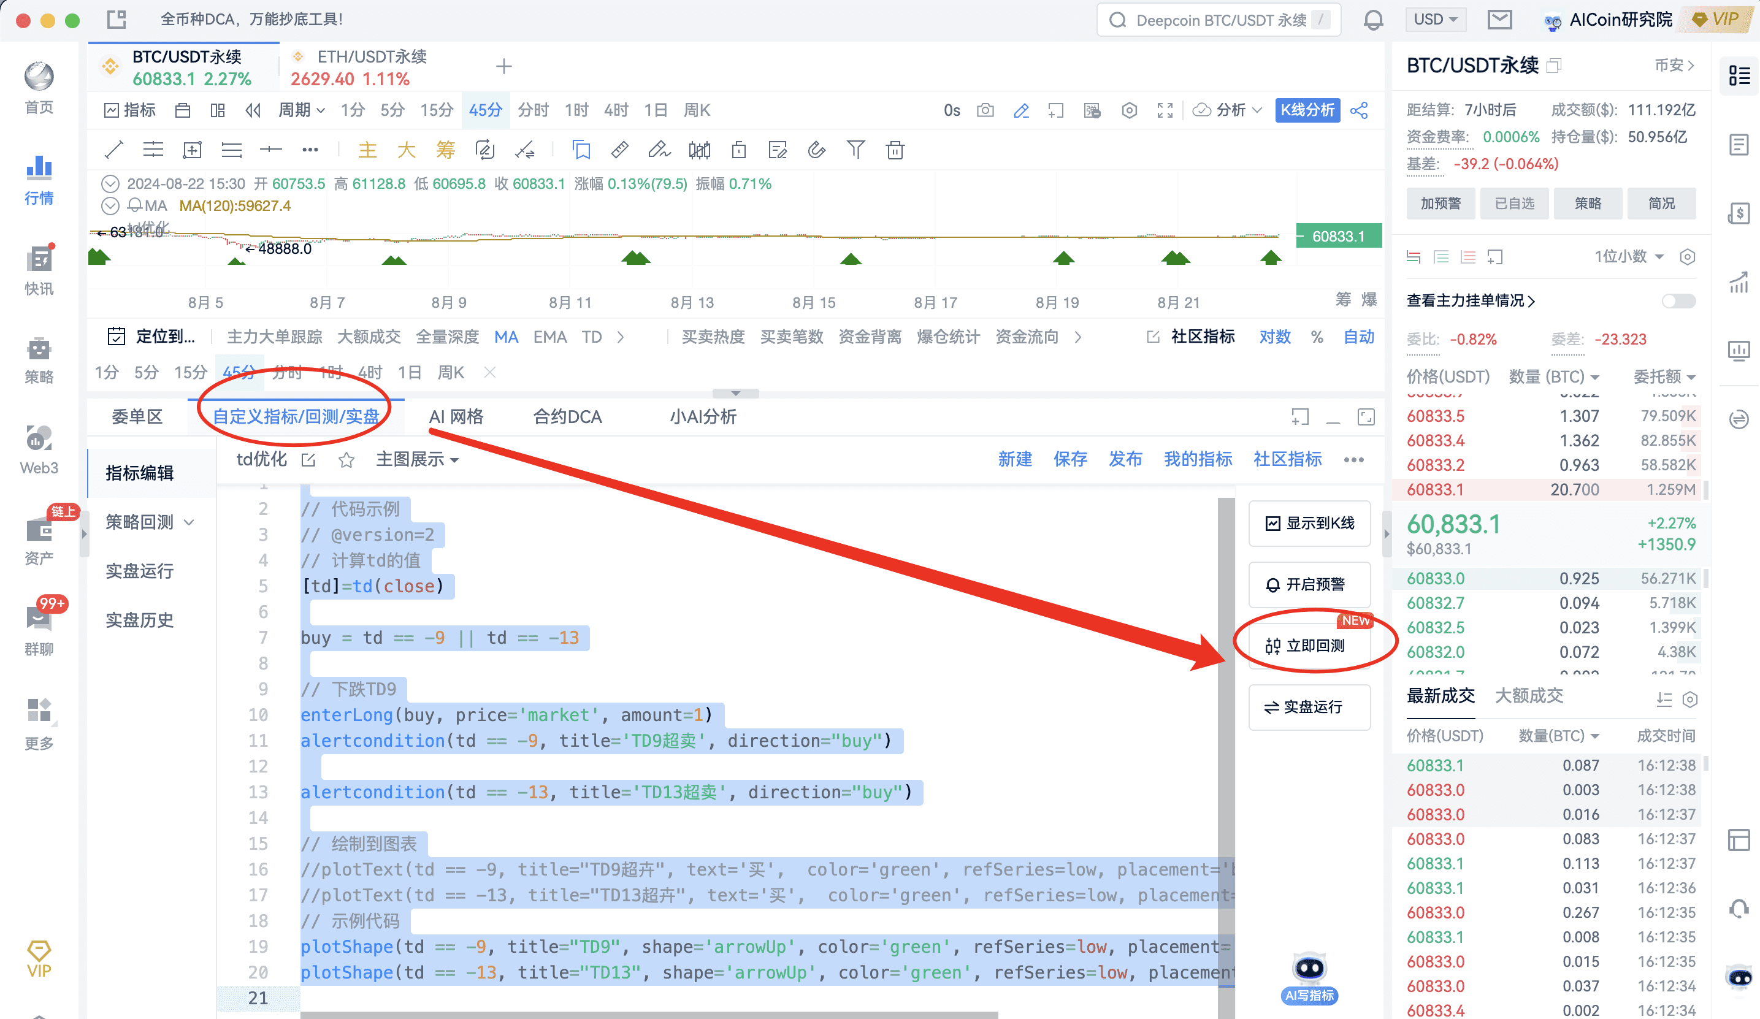The image size is (1760, 1019).
Task: Click the fullscreen chart icon
Action: pos(1165,110)
